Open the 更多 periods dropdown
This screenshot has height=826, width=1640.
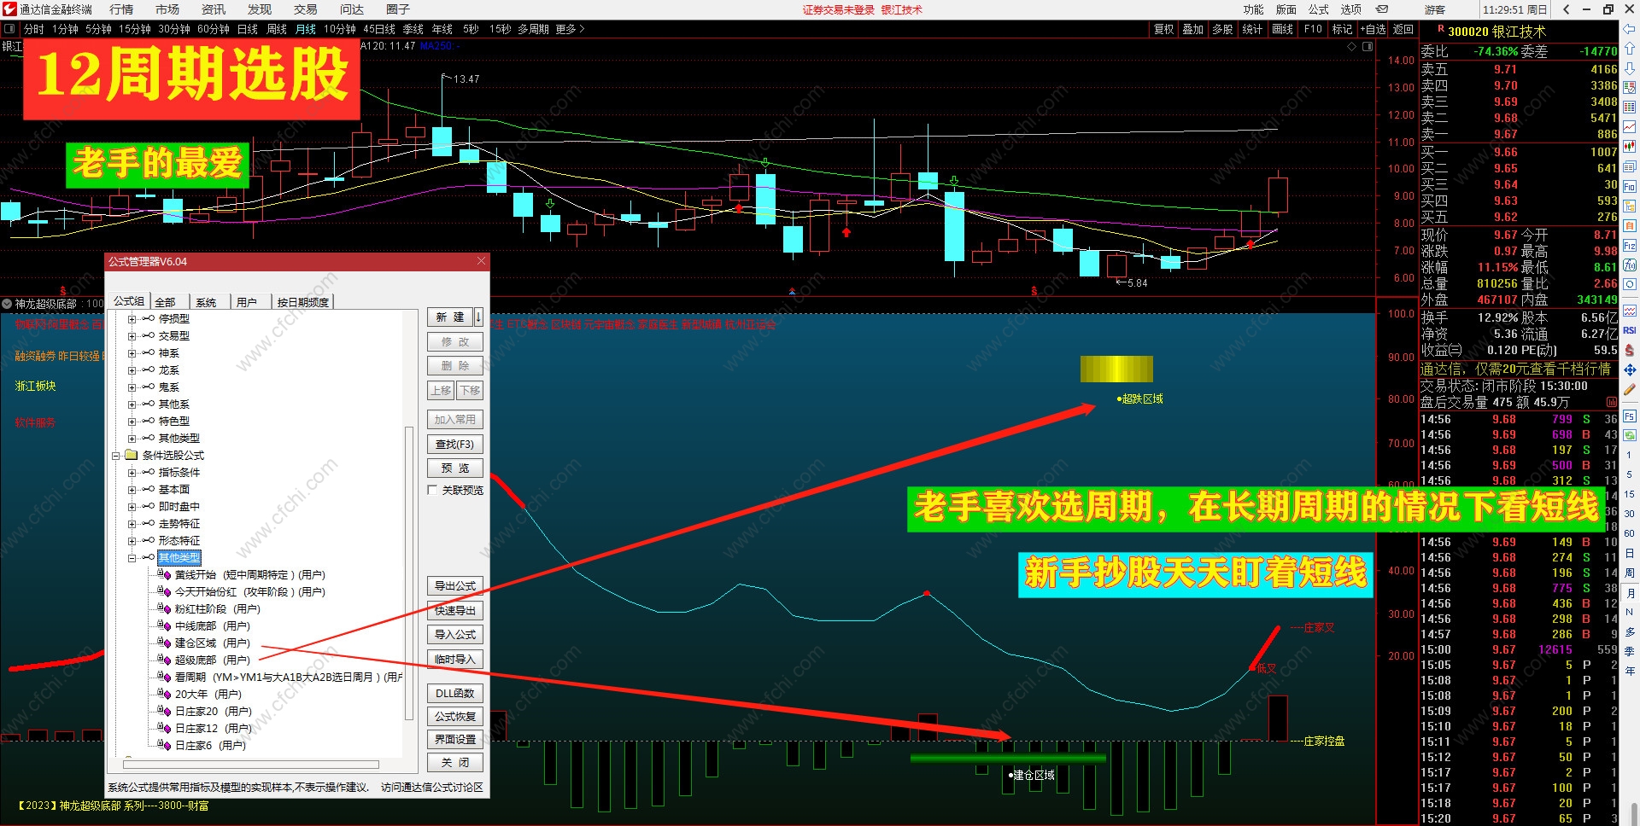tap(570, 29)
